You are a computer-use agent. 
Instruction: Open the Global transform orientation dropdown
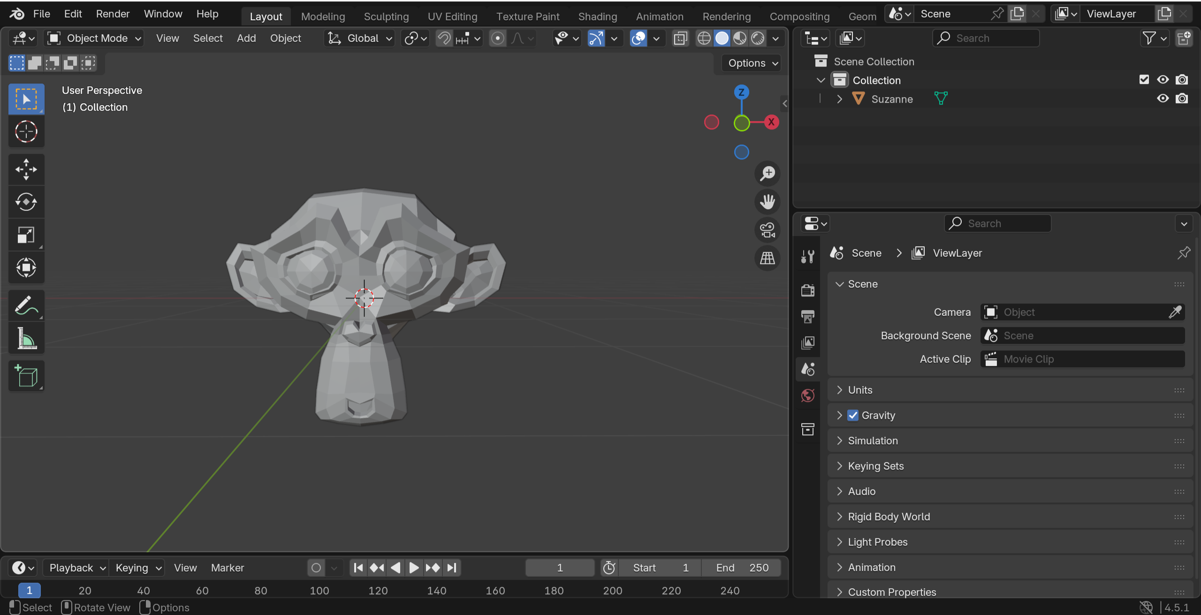click(x=359, y=38)
